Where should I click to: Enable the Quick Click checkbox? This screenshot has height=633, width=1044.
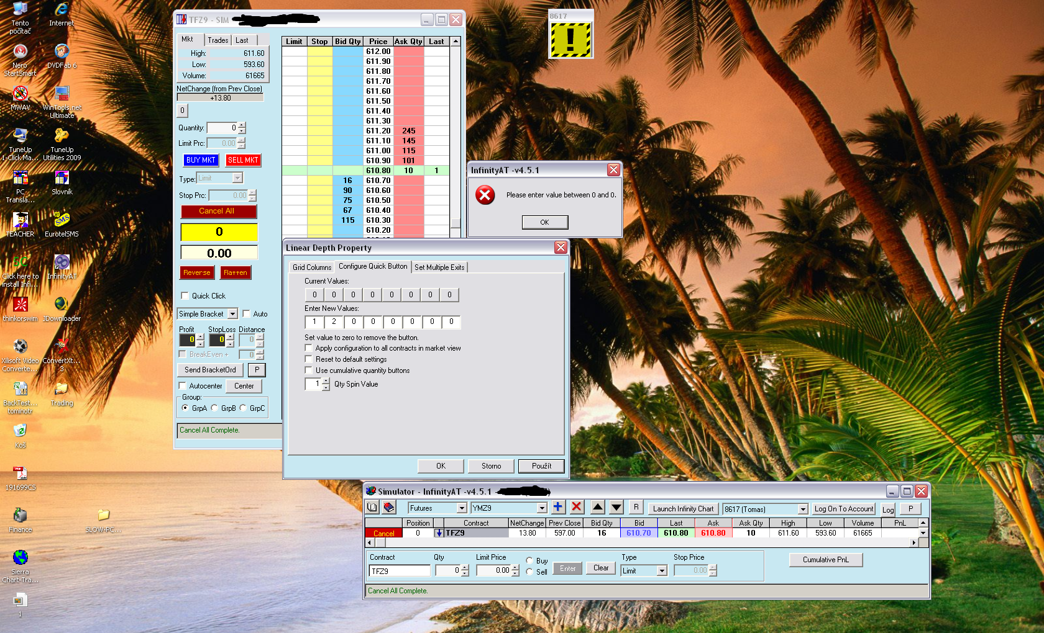click(185, 296)
